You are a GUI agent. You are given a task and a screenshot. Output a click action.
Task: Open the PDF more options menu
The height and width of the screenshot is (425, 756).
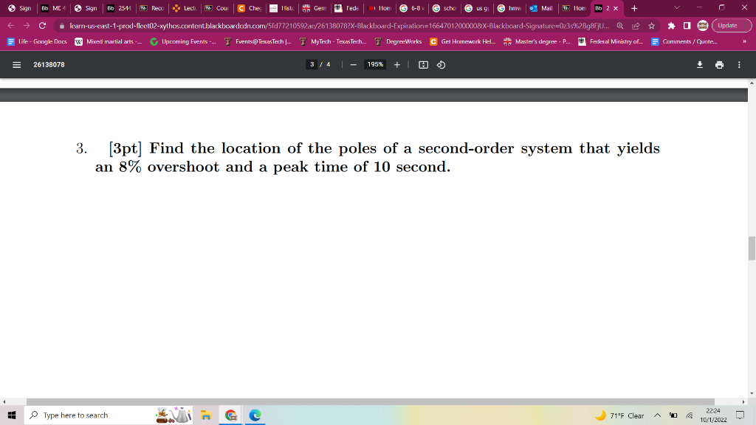[x=738, y=65]
